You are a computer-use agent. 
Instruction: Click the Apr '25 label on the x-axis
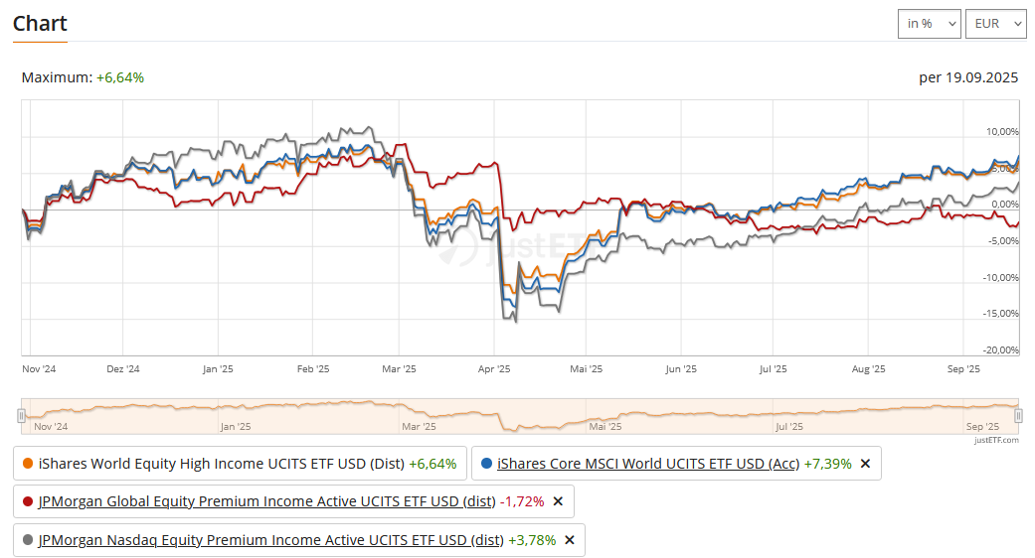494,369
